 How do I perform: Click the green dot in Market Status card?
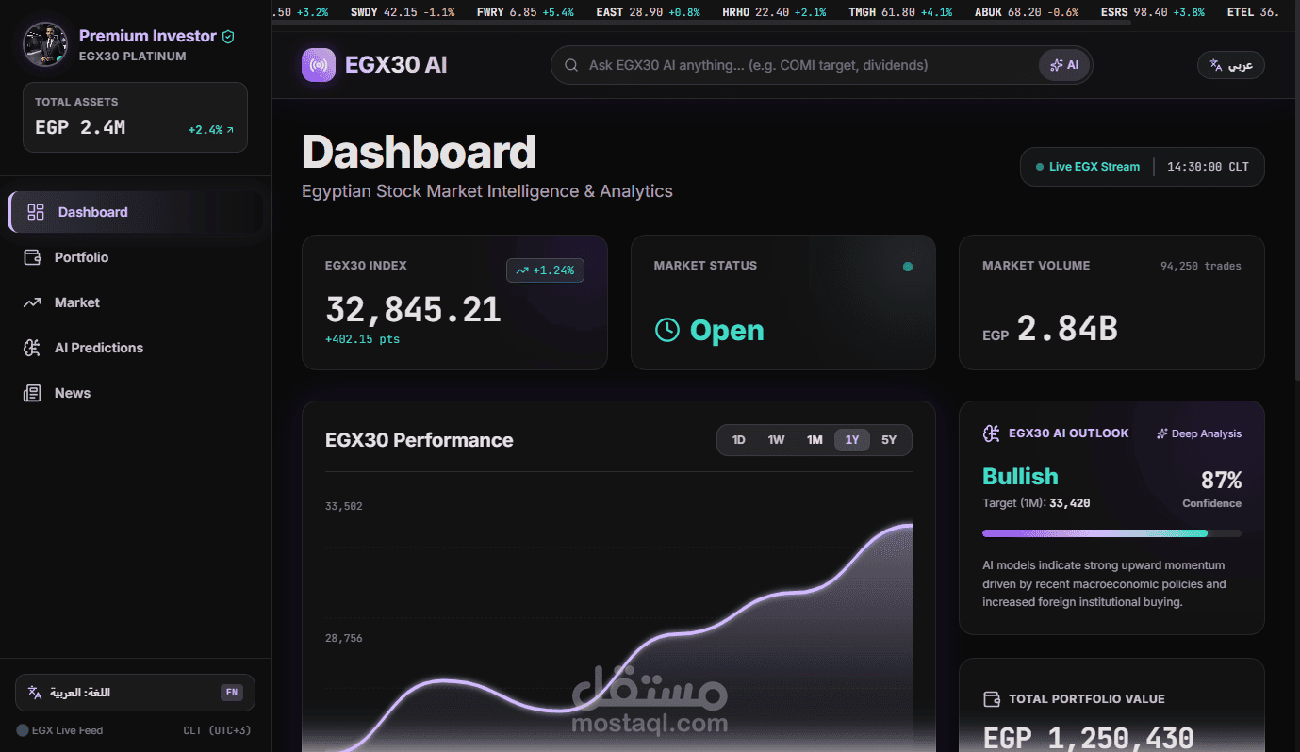pyautogui.click(x=908, y=267)
